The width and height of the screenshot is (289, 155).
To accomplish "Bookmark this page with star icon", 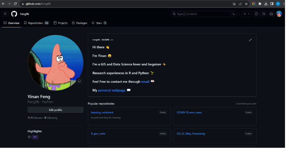I will [246, 4].
